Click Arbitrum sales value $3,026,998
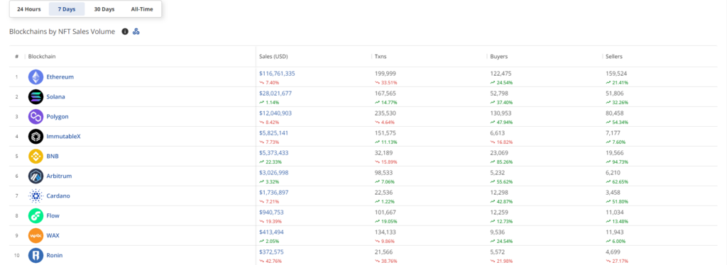Viewport: 727px width, 265px height. pos(273,172)
